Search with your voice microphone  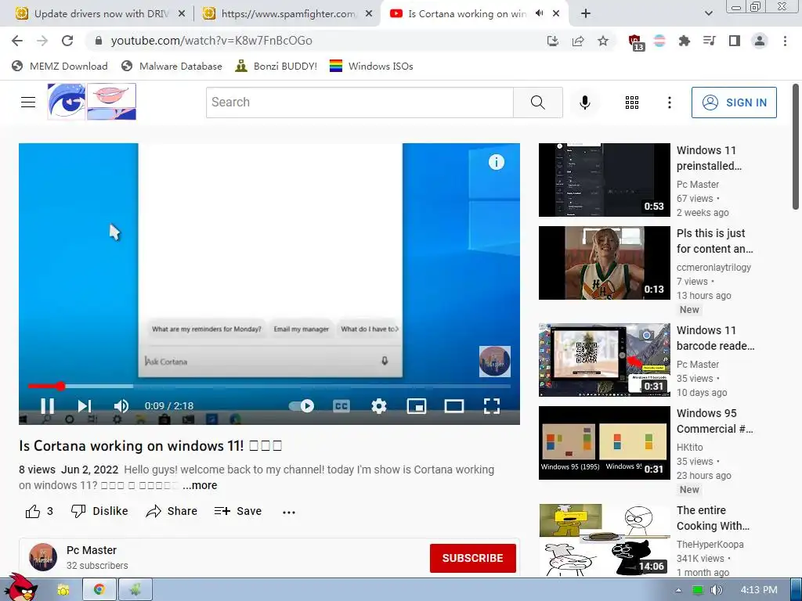pos(584,103)
